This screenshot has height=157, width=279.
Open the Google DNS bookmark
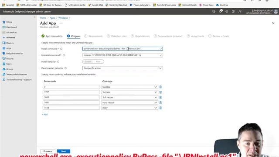coord(95,5)
